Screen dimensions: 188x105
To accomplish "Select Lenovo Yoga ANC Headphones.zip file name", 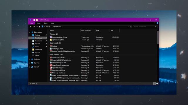I will point(63,51).
